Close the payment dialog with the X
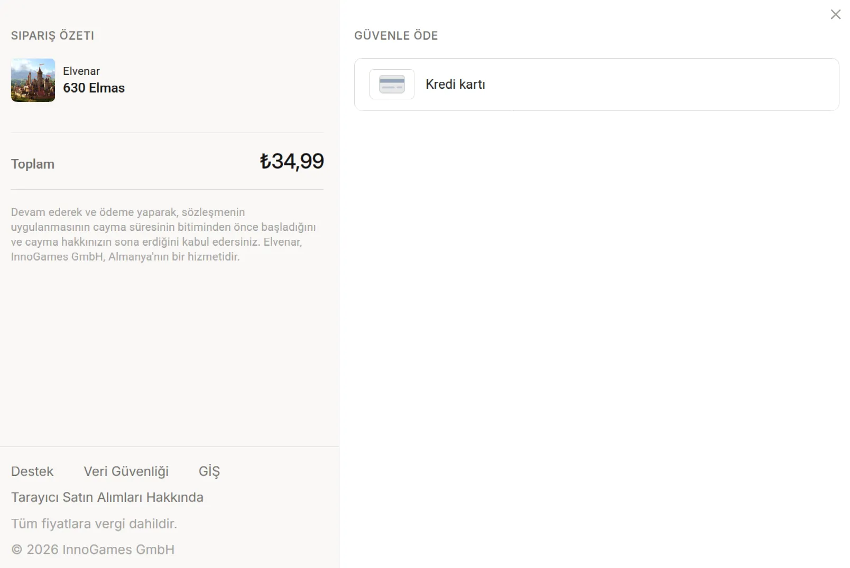The image size is (850, 568). pyautogui.click(x=835, y=14)
